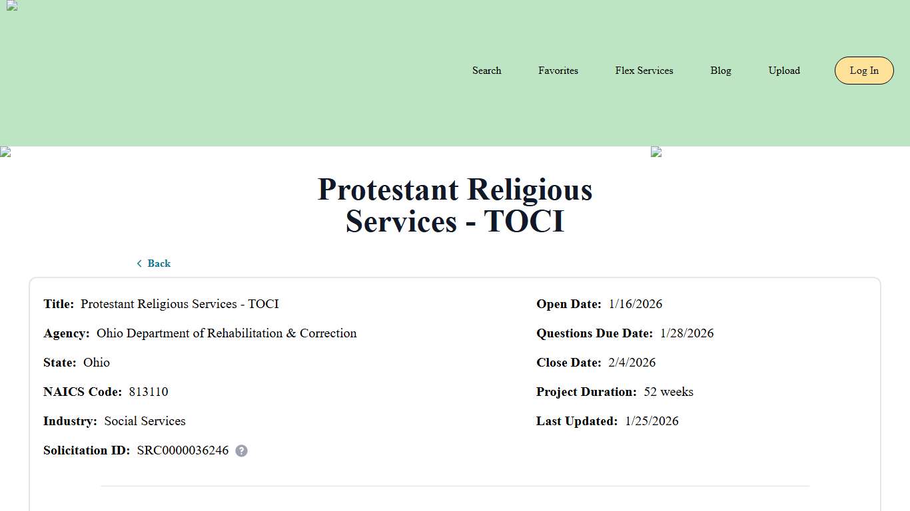This screenshot has height=511, width=910.
Task: Click agency name Ohio Department of Rehabilitation & Correction
Action: (x=227, y=333)
